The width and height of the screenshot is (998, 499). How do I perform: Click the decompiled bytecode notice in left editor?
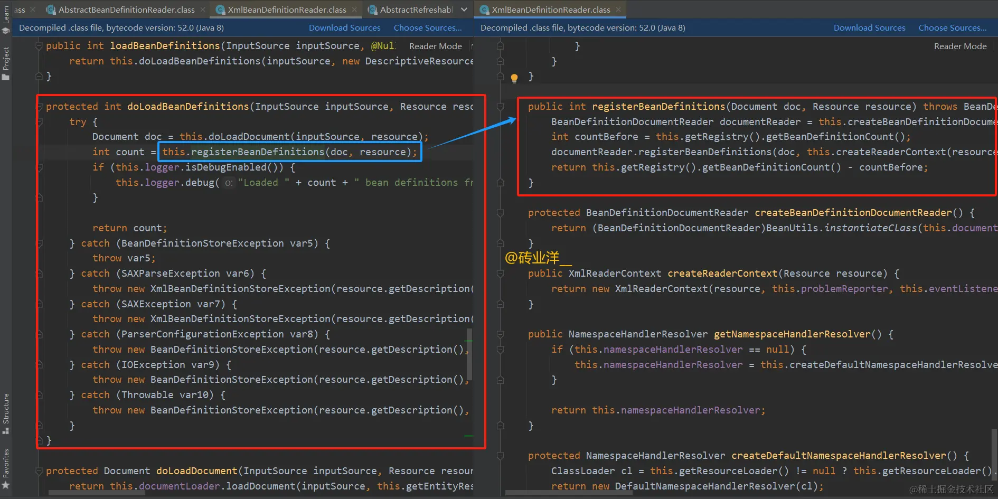121,27
